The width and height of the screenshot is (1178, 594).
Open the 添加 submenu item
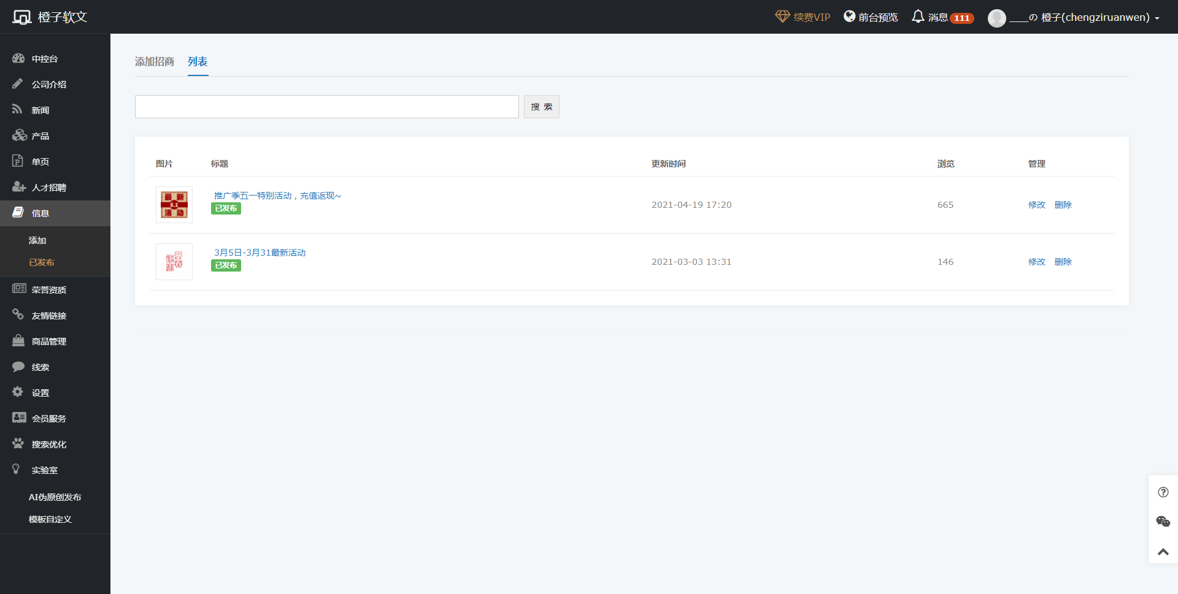(37, 240)
